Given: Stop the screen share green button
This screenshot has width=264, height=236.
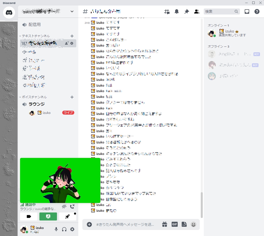Looking at the screenshot, I should pyautogui.click(x=48, y=216).
